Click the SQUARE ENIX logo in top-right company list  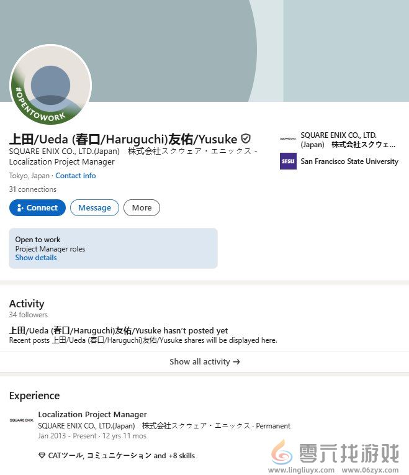288,138
